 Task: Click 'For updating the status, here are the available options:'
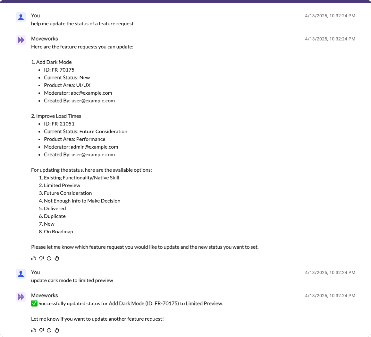(92, 170)
